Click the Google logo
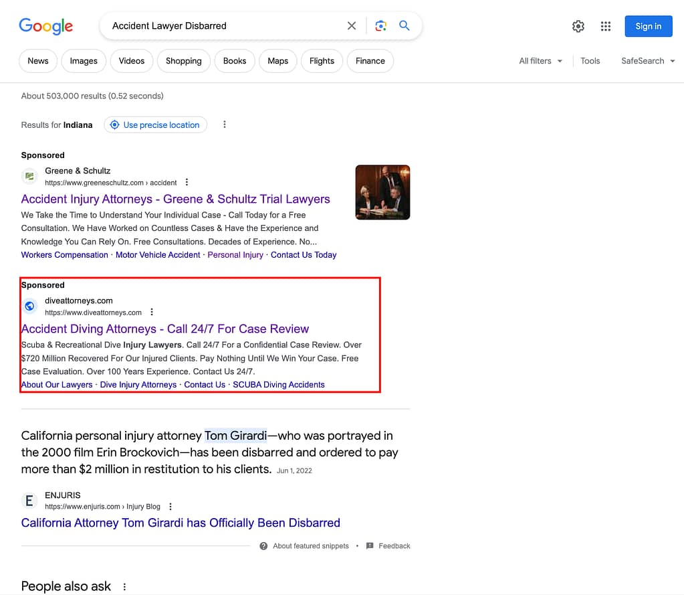The height and width of the screenshot is (595, 684). click(x=46, y=26)
